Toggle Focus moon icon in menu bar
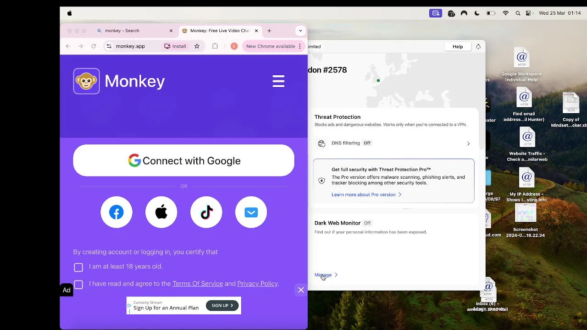Image resolution: width=587 pixels, height=330 pixels. point(477,13)
